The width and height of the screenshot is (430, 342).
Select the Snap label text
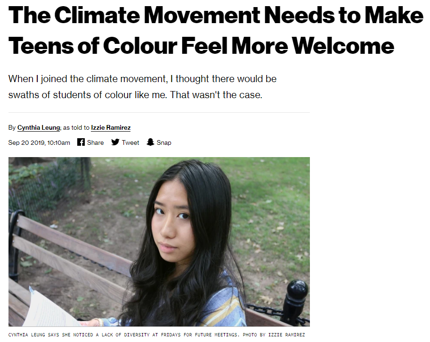164,142
